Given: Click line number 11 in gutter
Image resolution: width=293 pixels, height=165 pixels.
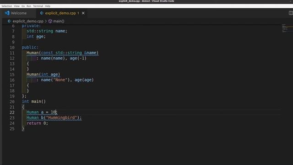Looking at the screenshot, I should [x=12, y=53].
